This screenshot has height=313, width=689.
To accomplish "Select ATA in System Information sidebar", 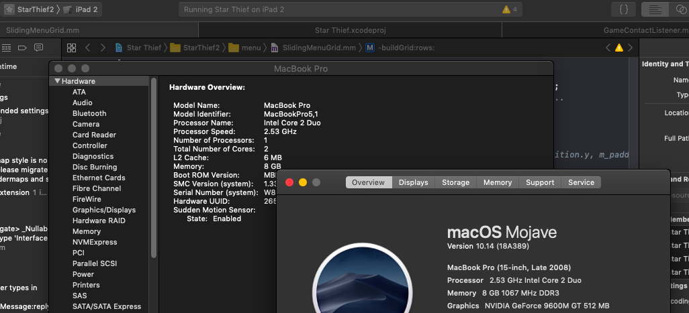I will pos(79,92).
